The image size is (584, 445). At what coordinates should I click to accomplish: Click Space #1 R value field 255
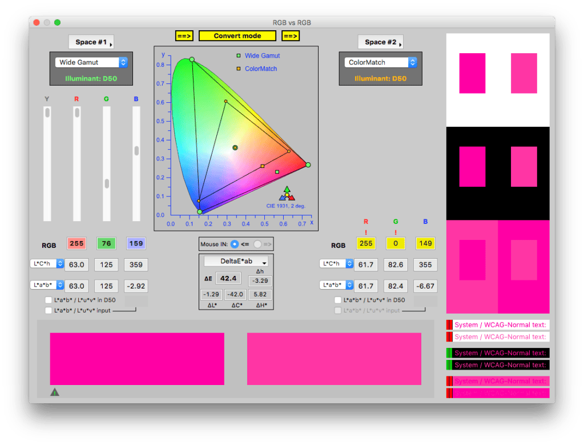[x=76, y=243]
